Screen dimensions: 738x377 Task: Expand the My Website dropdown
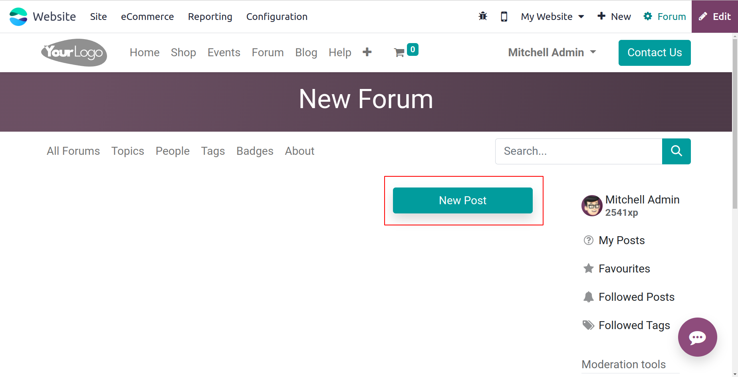(552, 16)
